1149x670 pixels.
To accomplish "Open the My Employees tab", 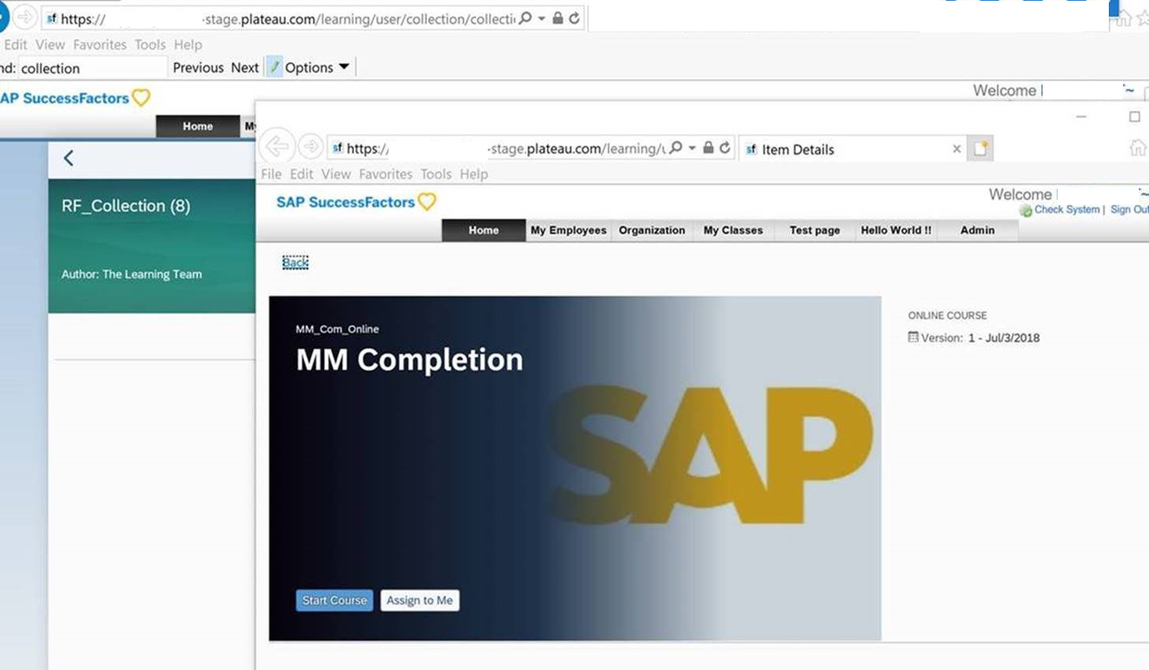I will (568, 230).
